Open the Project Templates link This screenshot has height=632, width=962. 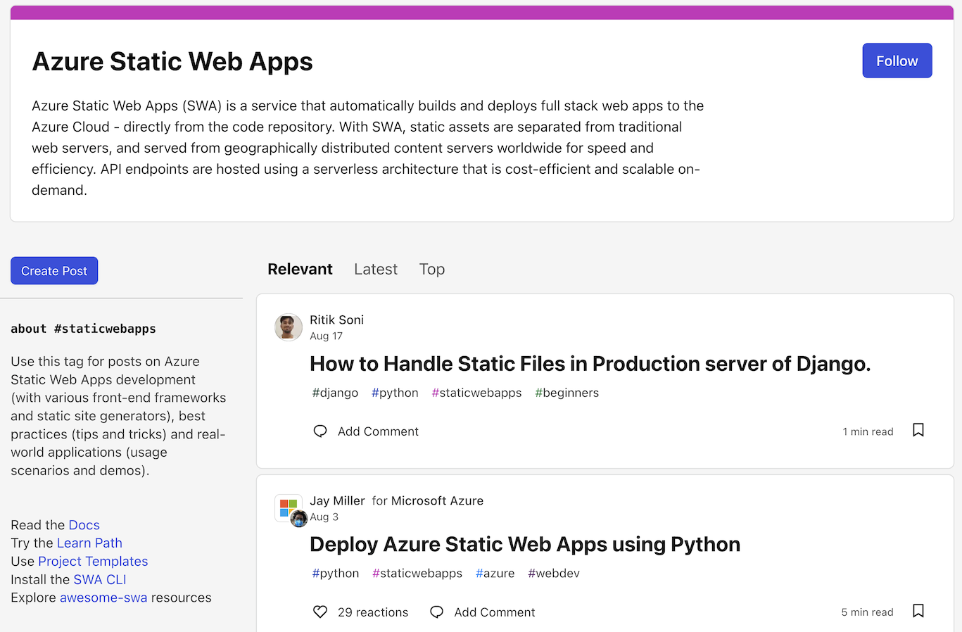[x=93, y=562]
